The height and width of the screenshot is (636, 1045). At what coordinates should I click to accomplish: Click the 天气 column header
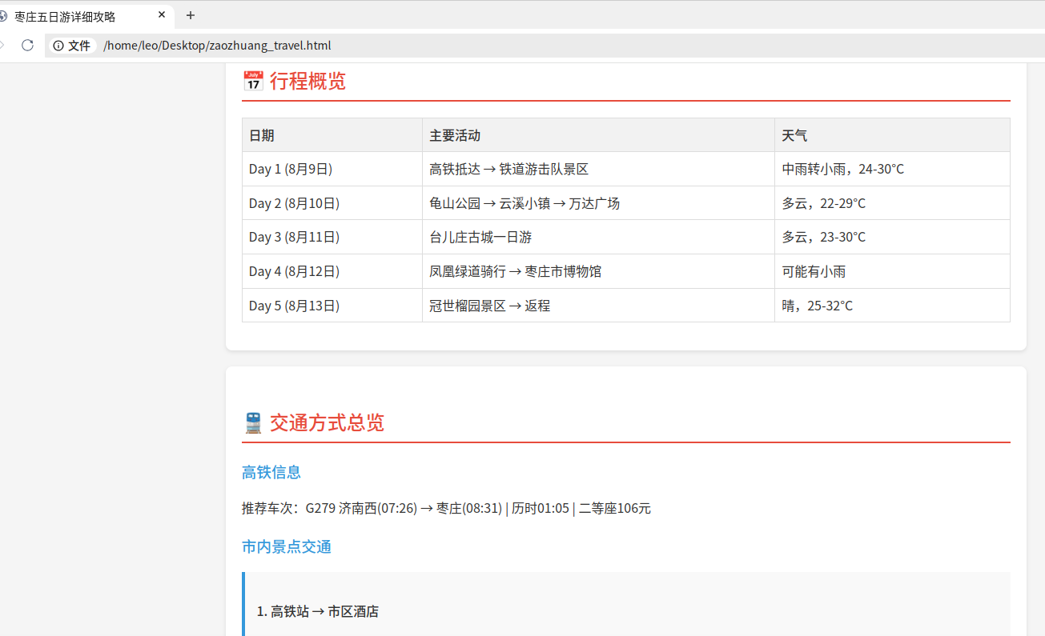(x=892, y=135)
